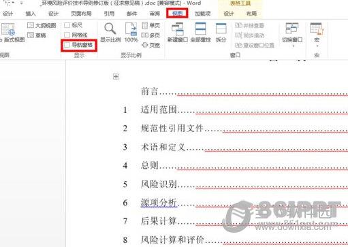Switch to 大纲视图 outline view
348x247 pixels.
42,25
